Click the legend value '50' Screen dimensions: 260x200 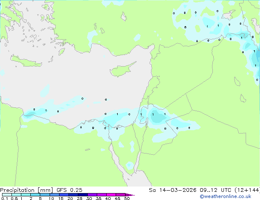[127, 198]
